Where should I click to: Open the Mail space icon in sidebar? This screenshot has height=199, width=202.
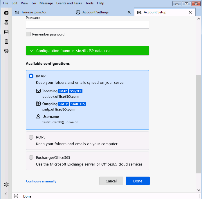click(6, 13)
